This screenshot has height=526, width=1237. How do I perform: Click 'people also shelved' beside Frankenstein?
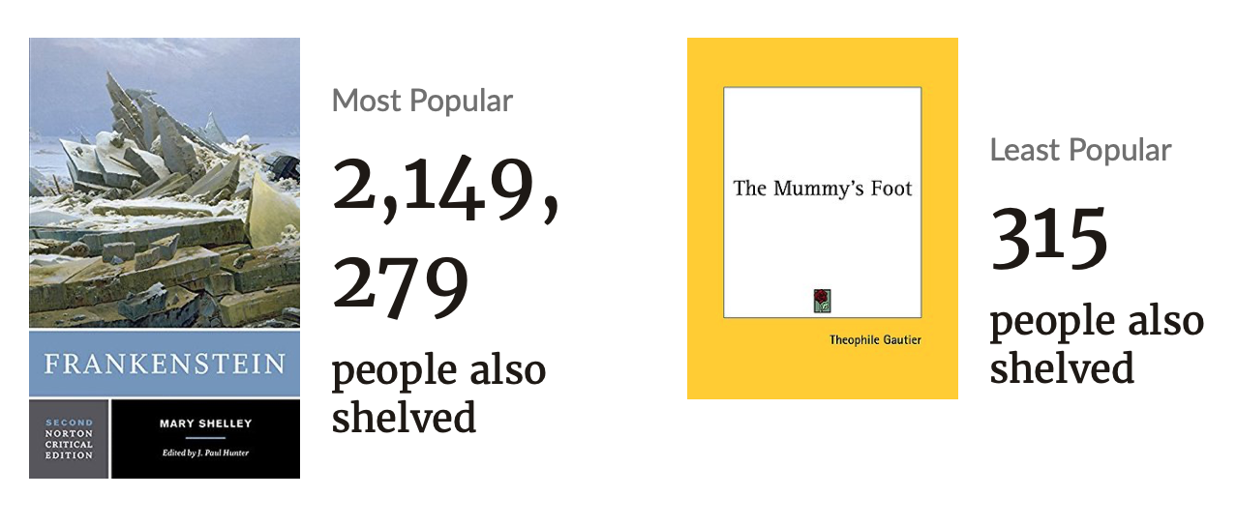(437, 394)
